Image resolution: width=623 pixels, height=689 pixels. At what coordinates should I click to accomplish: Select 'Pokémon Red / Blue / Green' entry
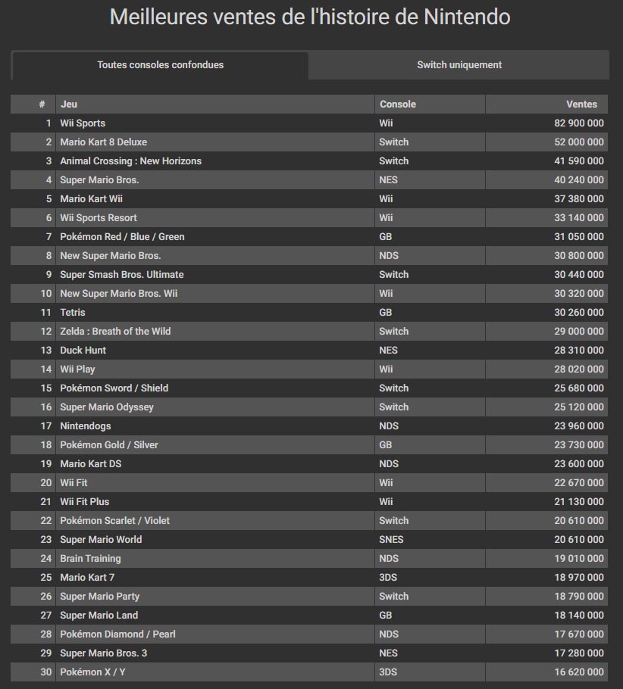pos(122,236)
